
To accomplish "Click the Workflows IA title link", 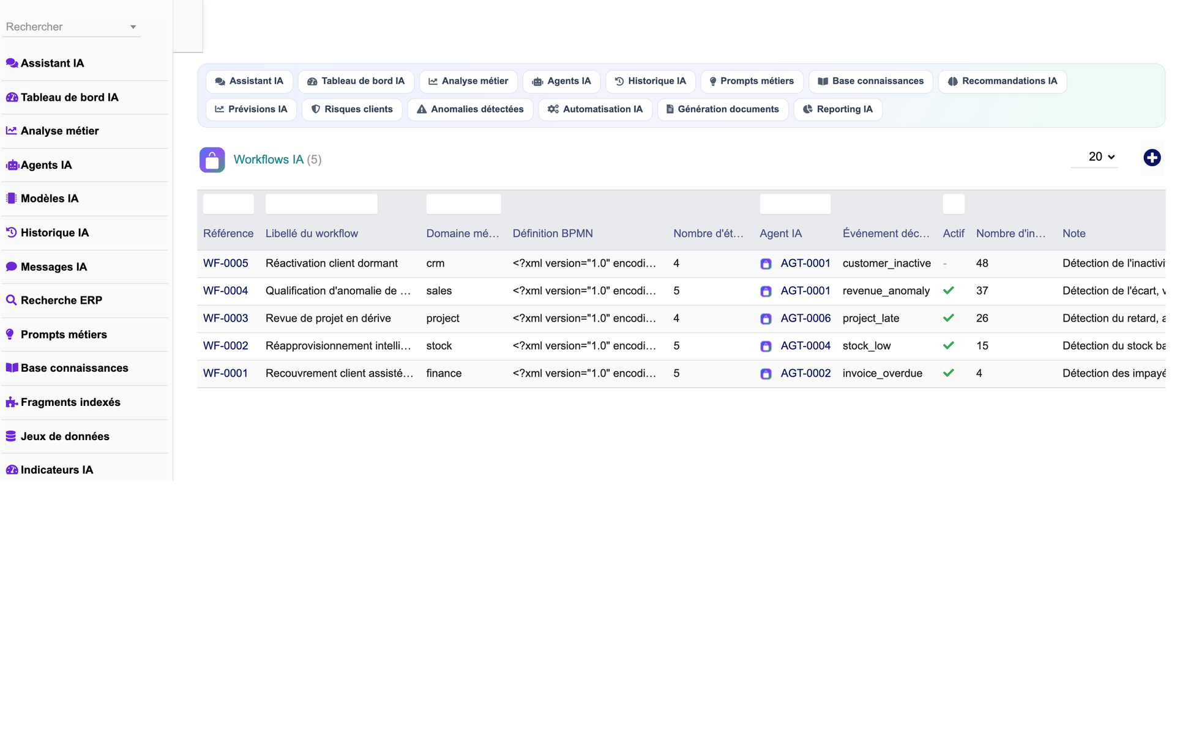I will pos(268,160).
